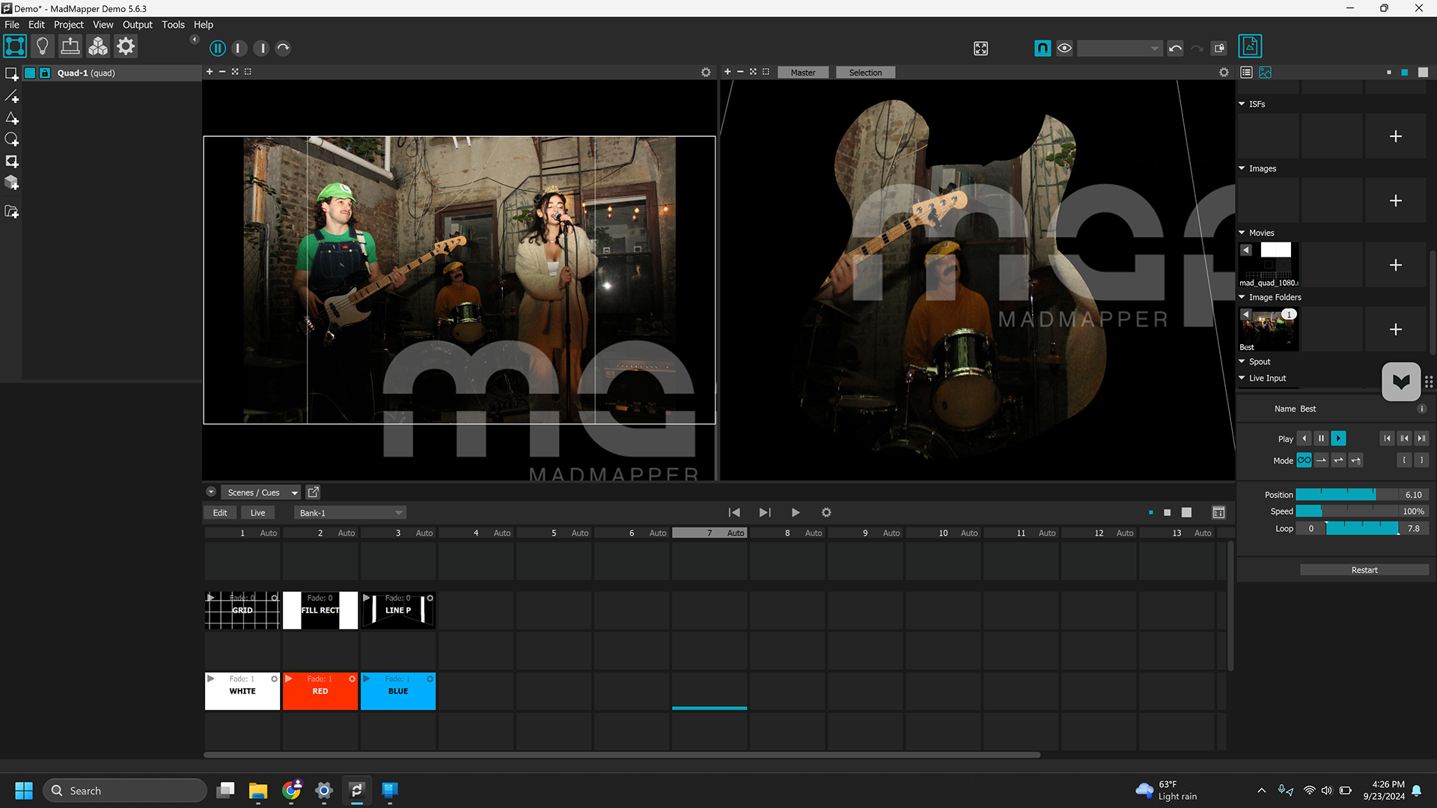
Task: Collapse the Image Folders section
Action: [x=1242, y=297]
